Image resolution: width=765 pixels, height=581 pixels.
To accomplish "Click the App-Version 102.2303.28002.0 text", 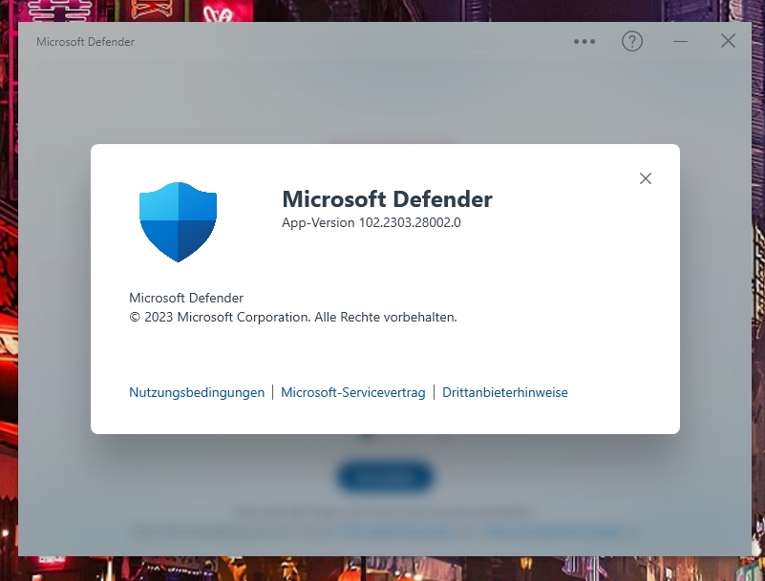I will pyautogui.click(x=372, y=222).
